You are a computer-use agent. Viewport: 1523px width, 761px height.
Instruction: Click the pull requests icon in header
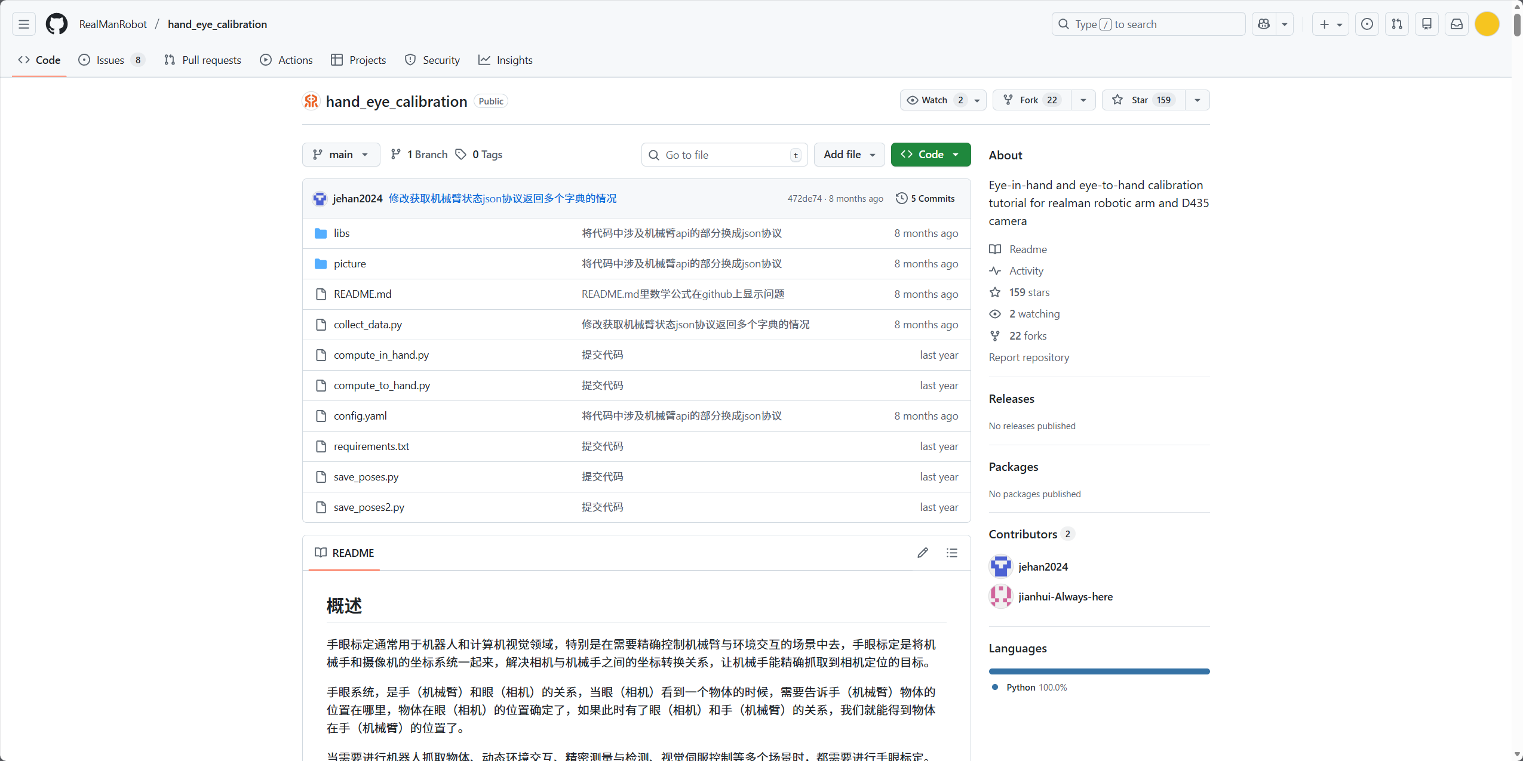[1397, 24]
